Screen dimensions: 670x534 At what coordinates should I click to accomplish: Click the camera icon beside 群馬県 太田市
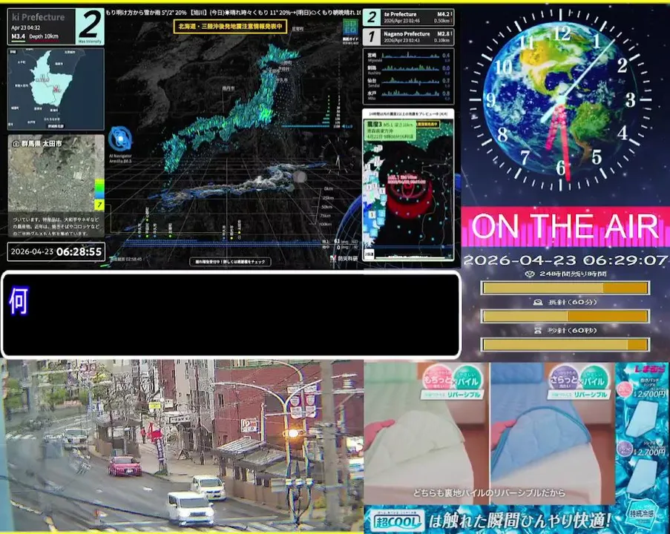16,144
